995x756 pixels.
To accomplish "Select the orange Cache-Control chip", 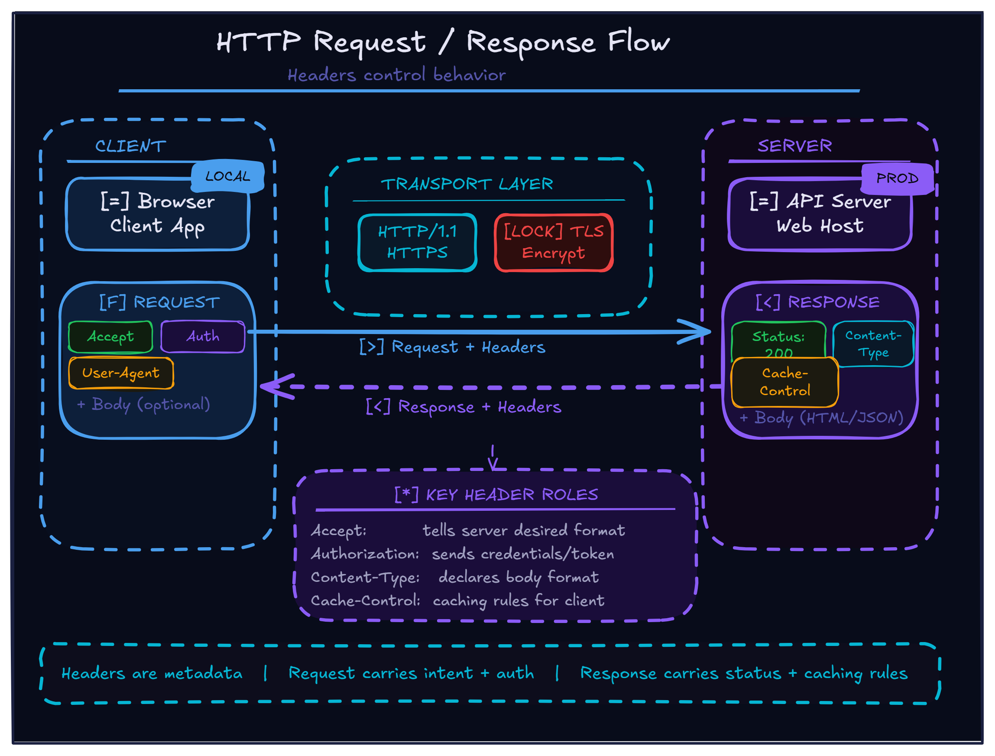I will click(x=785, y=382).
